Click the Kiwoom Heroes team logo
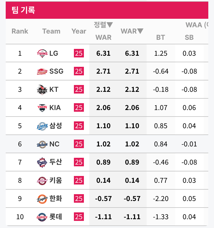Image resolution: width=214 pixels, height=228 pixels. pos(42,181)
